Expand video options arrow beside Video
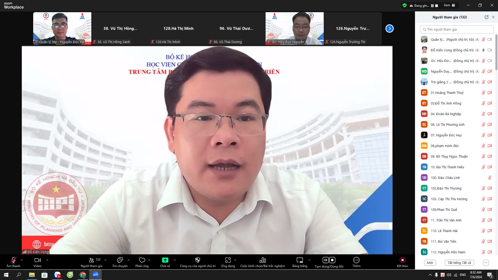Viewport: 498px width, 280px height. pyautogui.click(x=47, y=260)
